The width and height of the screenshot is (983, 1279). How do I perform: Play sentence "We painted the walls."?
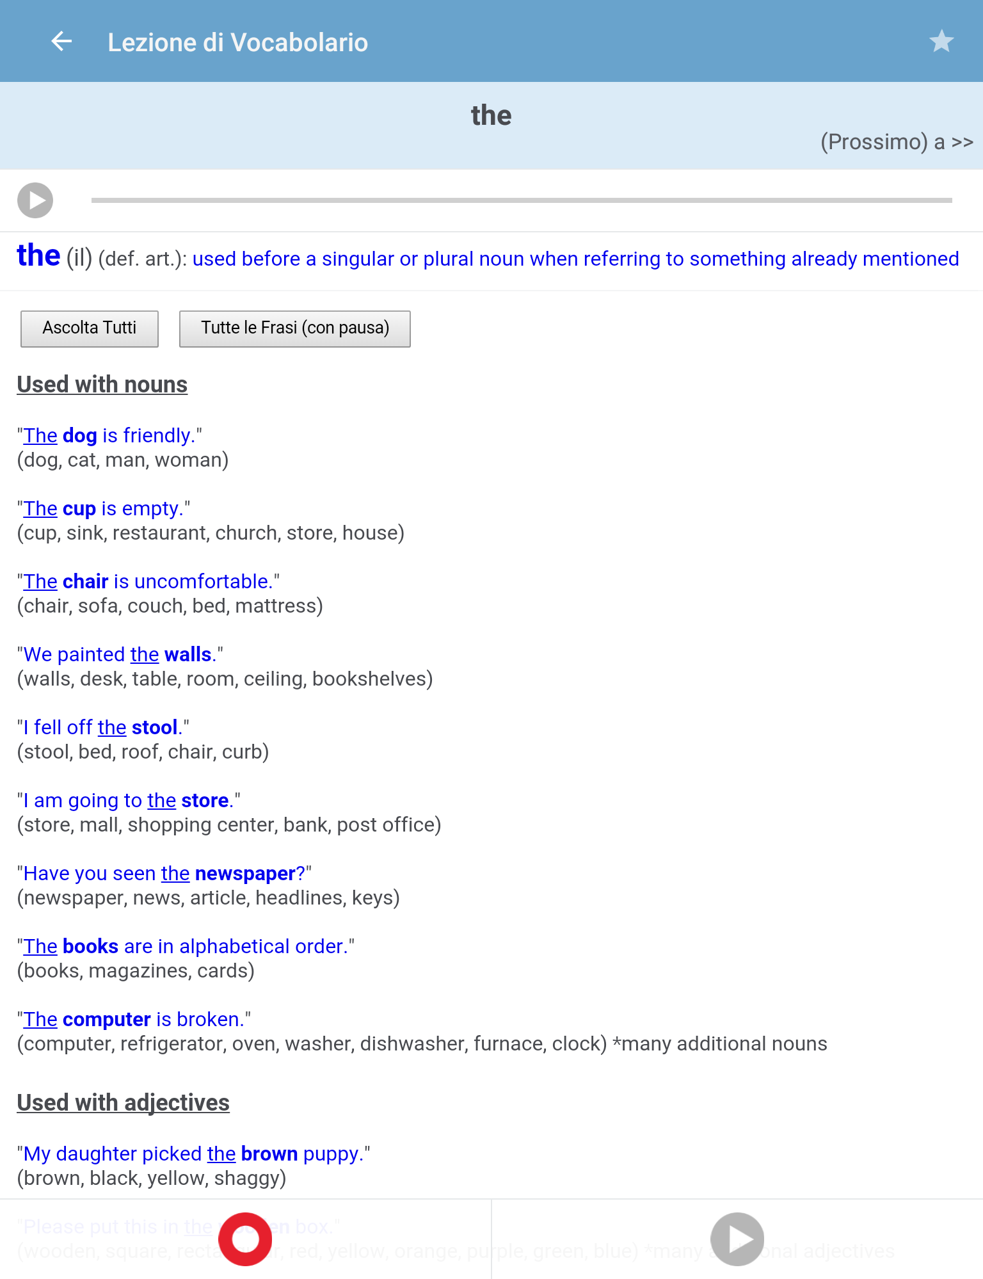point(120,654)
